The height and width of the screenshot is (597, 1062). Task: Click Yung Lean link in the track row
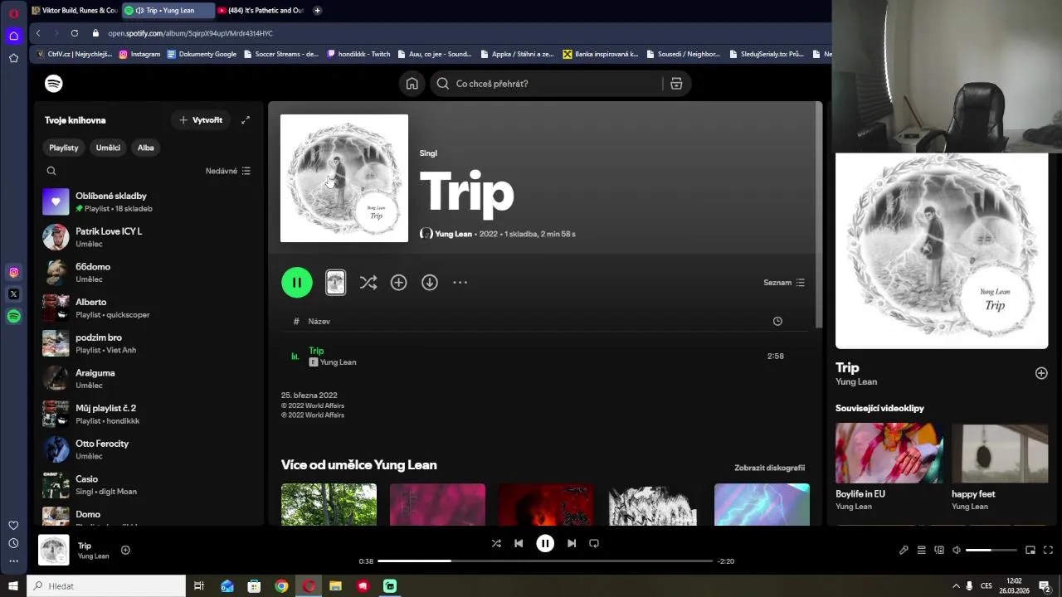tap(338, 362)
